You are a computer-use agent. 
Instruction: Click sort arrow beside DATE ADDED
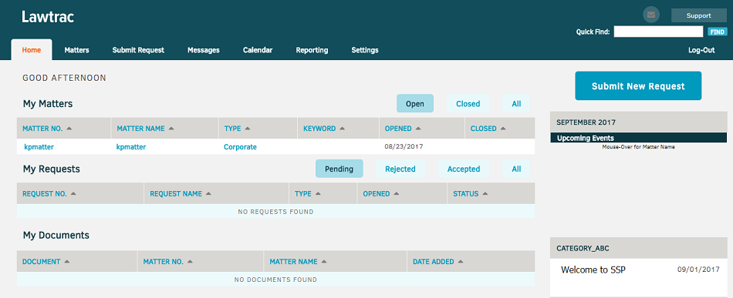pyautogui.click(x=461, y=262)
